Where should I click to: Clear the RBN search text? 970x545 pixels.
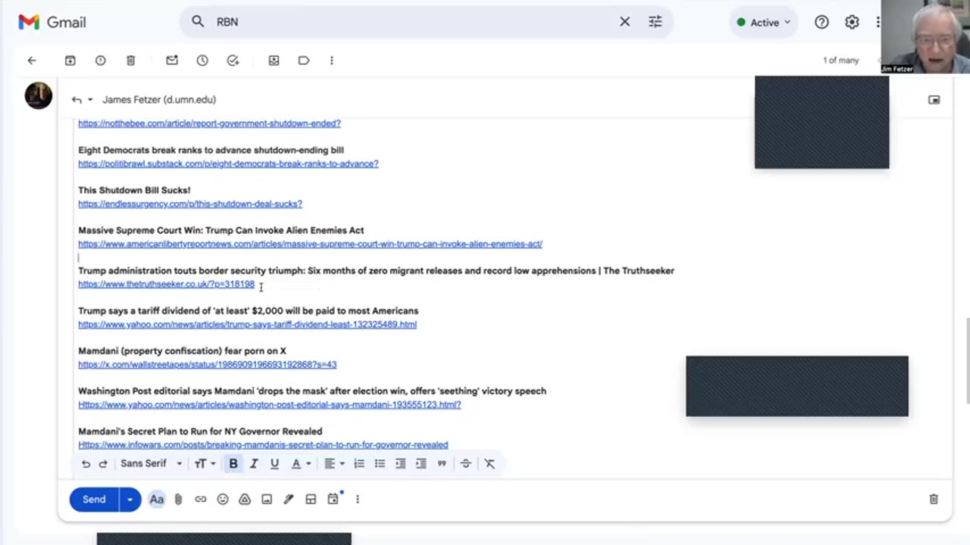[624, 22]
